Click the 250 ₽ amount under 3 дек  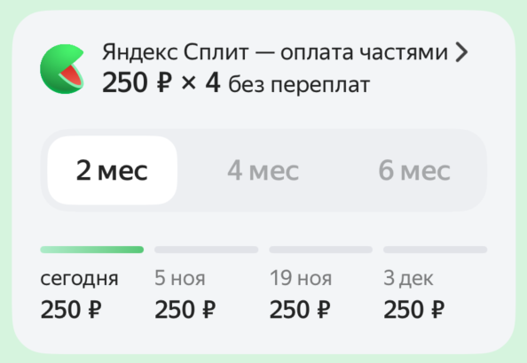click(x=414, y=309)
